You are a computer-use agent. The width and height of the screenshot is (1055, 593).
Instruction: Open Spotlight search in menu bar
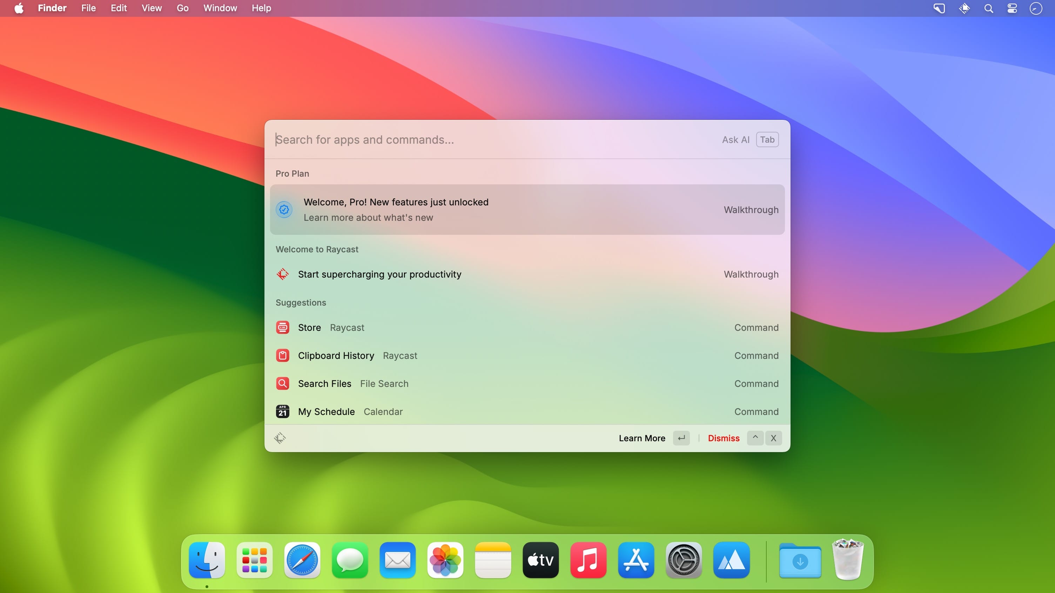(988, 9)
